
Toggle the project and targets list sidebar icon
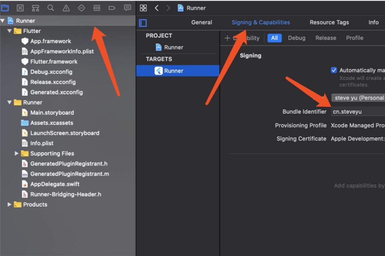click(x=143, y=23)
